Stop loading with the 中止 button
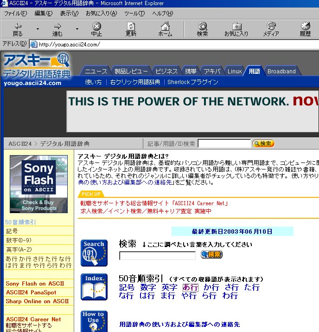319x332 pixels. click(x=96, y=30)
